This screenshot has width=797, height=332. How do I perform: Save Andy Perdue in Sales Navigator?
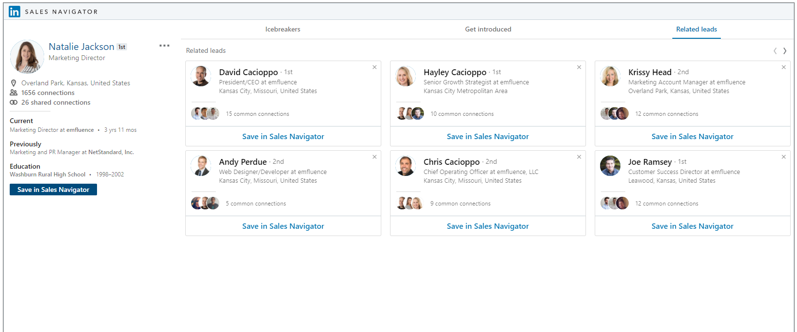pyautogui.click(x=283, y=226)
